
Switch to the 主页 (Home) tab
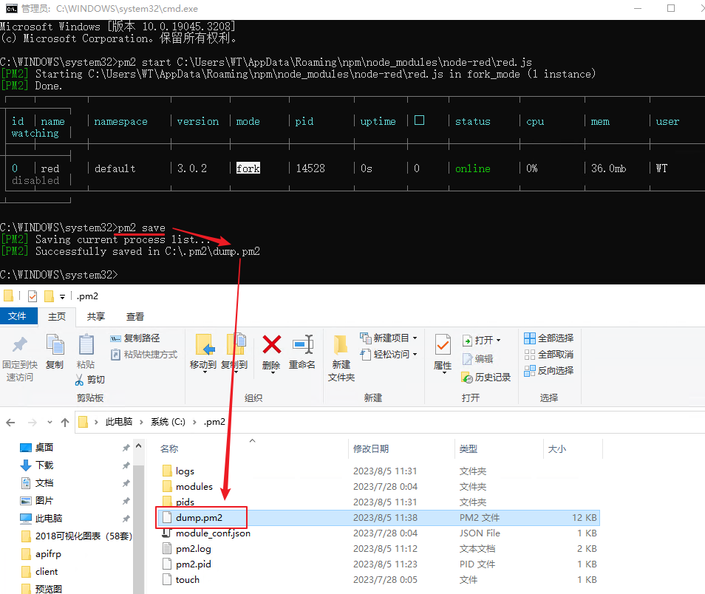[57, 316]
